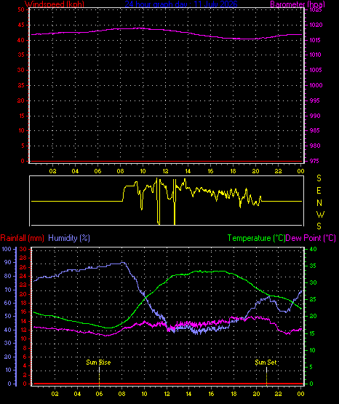Click the 06 hour label under the windspeed graph
Viewport: 339px width, 404px height.
(x=97, y=171)
